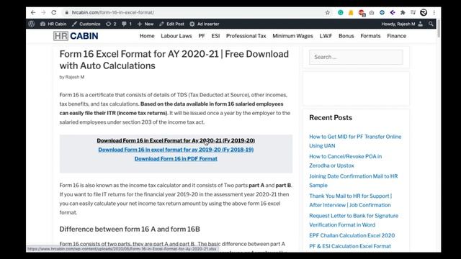Open the PF menu item

202,36
